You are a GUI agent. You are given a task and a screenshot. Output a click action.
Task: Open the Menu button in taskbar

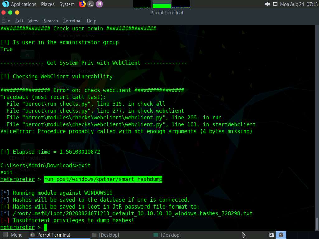coord(12,235)
